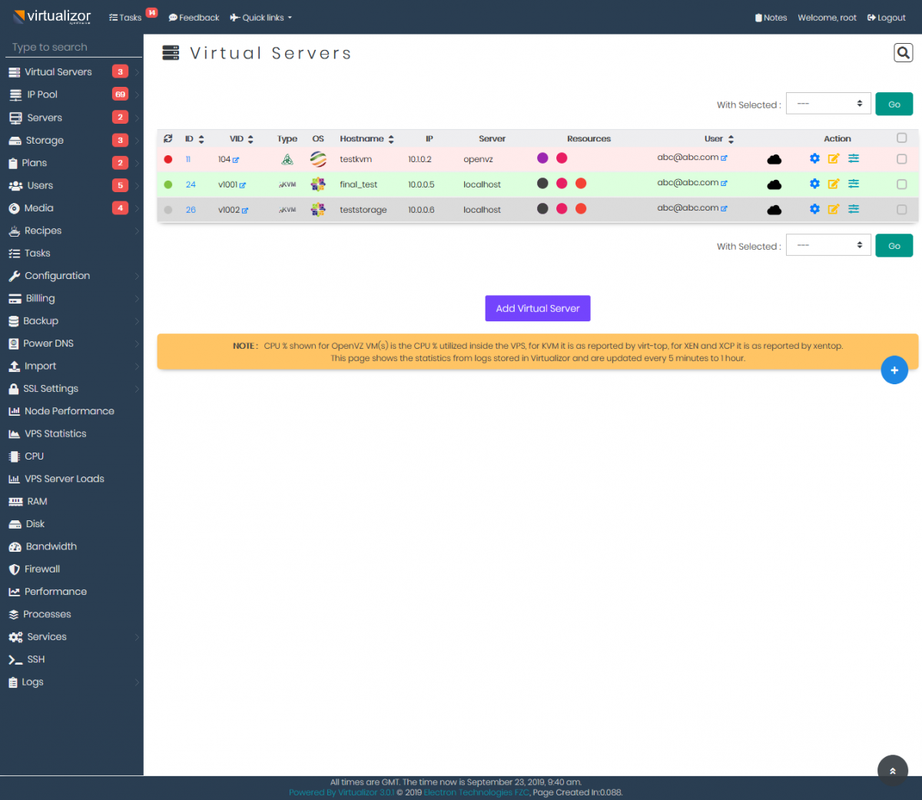Open settings gear for final_test server
Screen dimensions: 922x800
coord(814,184)
